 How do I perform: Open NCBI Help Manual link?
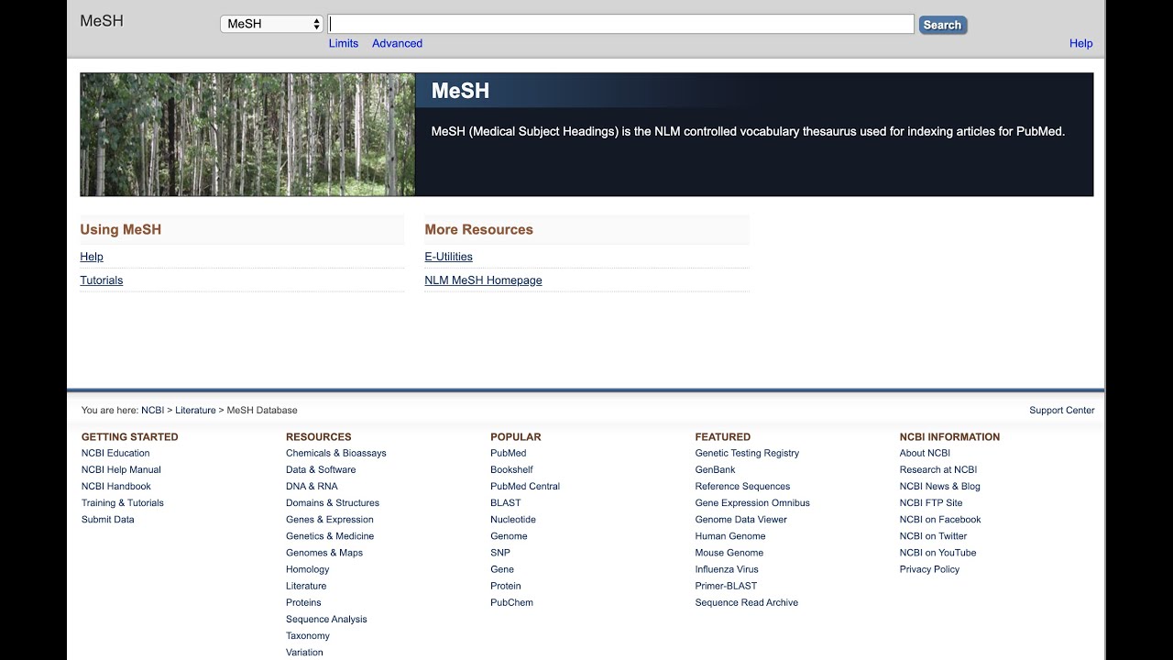(121, 469)
